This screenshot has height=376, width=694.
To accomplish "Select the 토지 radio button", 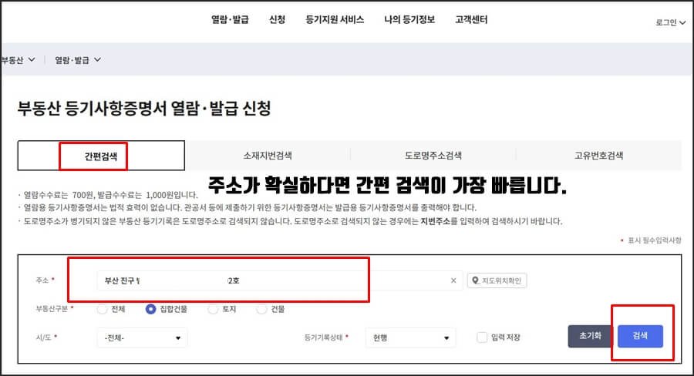I will pos(213,309).
